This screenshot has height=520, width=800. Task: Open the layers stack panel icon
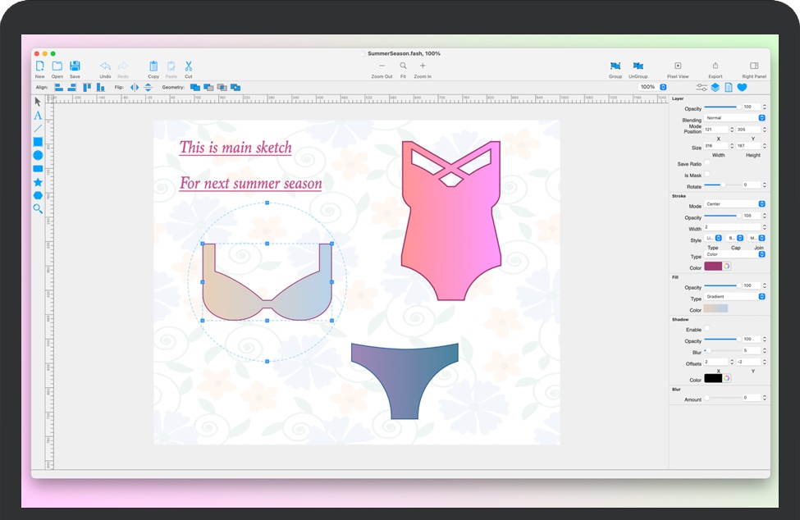(x=715, y=87)
